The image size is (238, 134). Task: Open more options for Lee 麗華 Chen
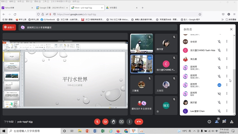coord(227,111)
